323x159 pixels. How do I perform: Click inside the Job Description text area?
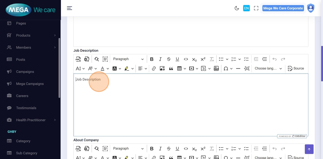190,105
